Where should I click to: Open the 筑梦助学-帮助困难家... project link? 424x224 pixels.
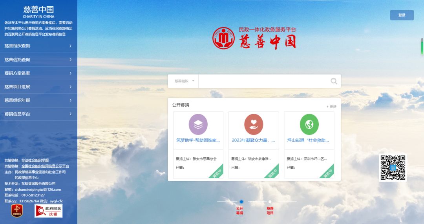198,140
